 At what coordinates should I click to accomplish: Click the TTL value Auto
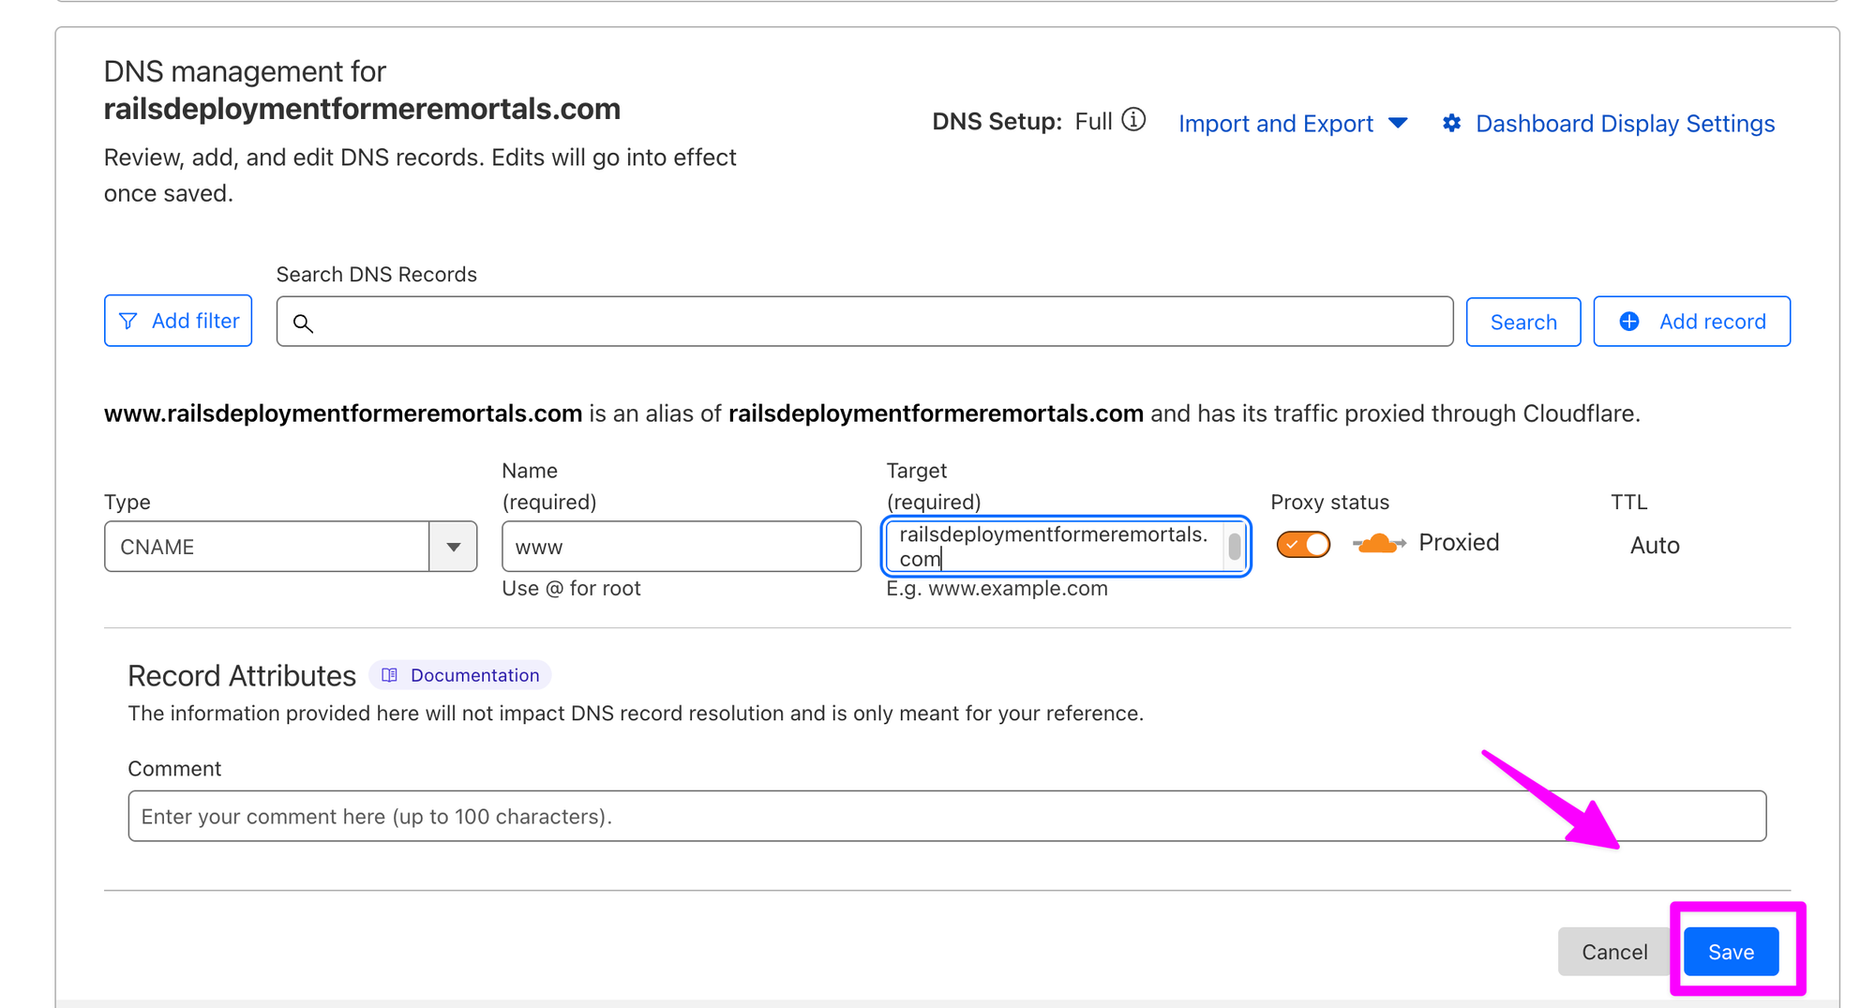[x=1655, y=545]
